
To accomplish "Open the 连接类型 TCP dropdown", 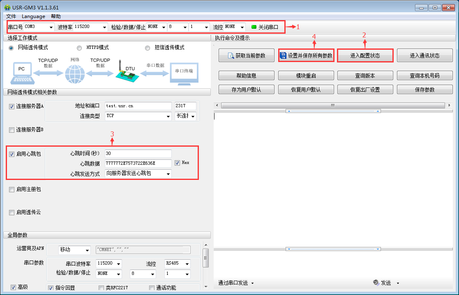I will pos(168,116).
